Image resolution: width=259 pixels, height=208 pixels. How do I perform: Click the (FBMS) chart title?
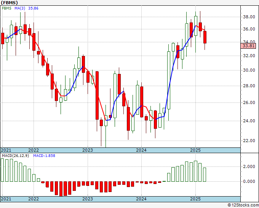tap(9, 3)
